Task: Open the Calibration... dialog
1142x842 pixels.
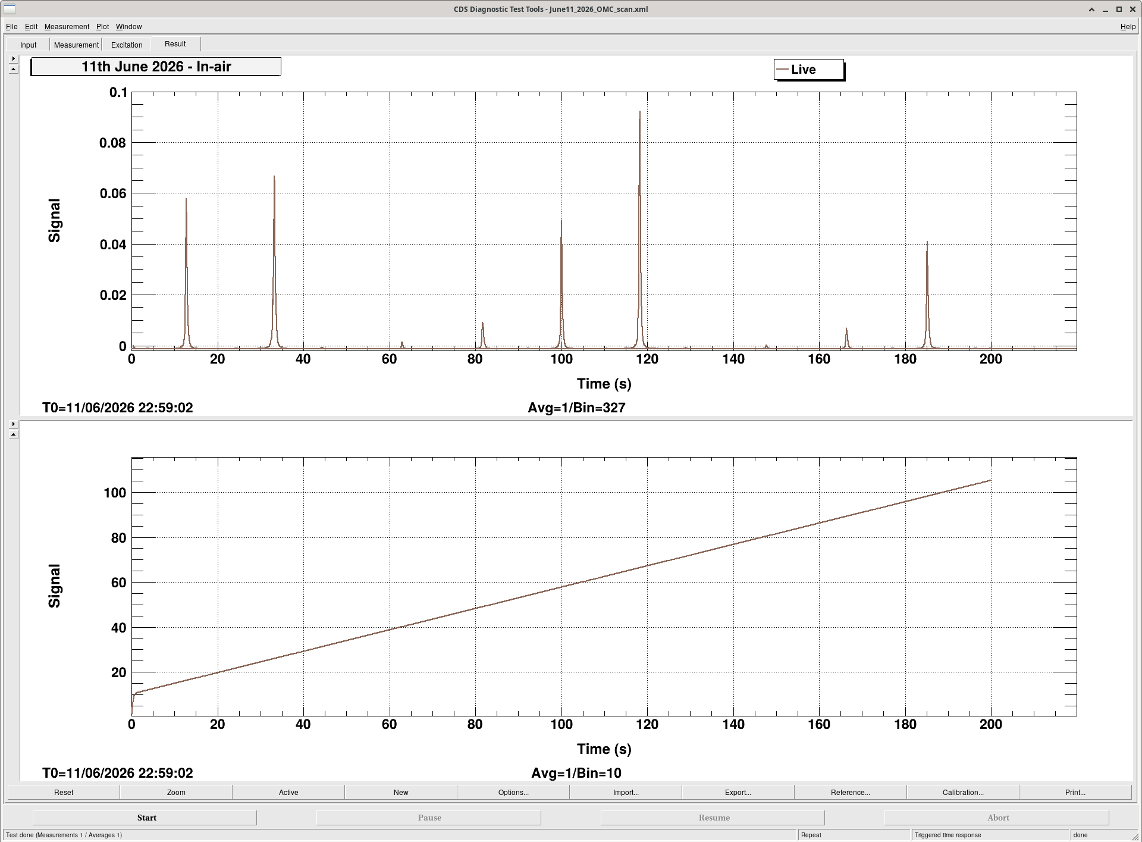Action: click(x=963, y=792)
